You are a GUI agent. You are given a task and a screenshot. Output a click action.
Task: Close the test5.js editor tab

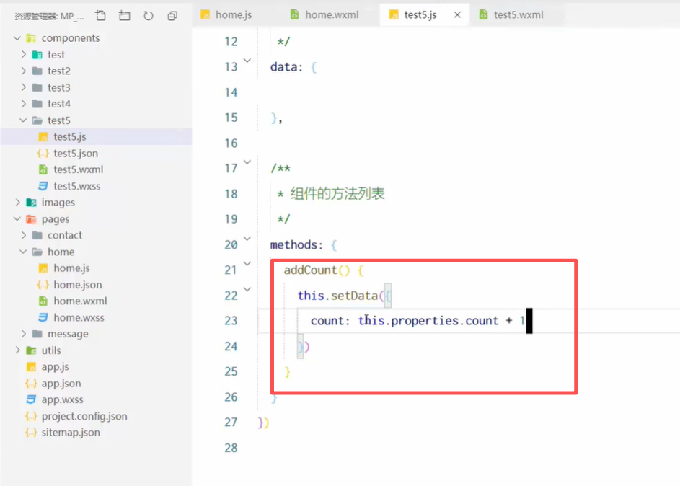click(x=457, y=14)
